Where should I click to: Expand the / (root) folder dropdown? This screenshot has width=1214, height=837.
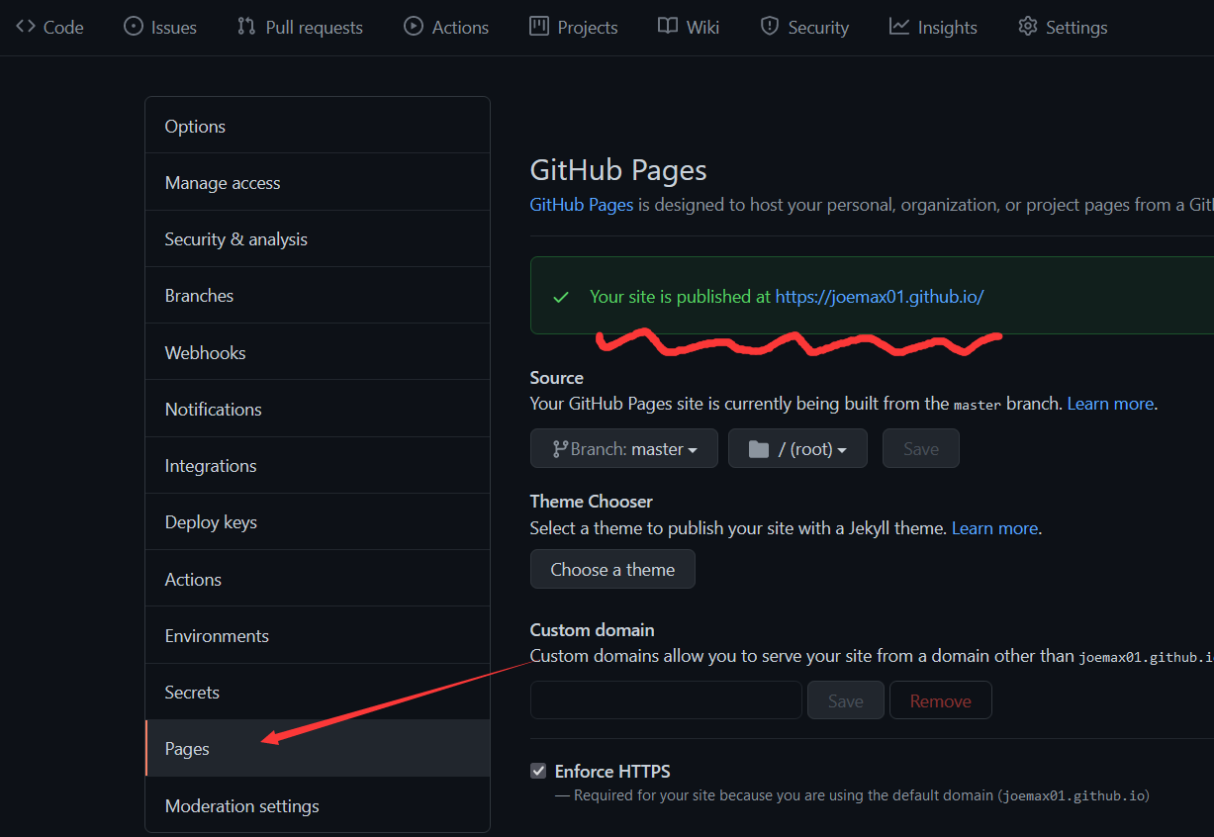[797, 448]
